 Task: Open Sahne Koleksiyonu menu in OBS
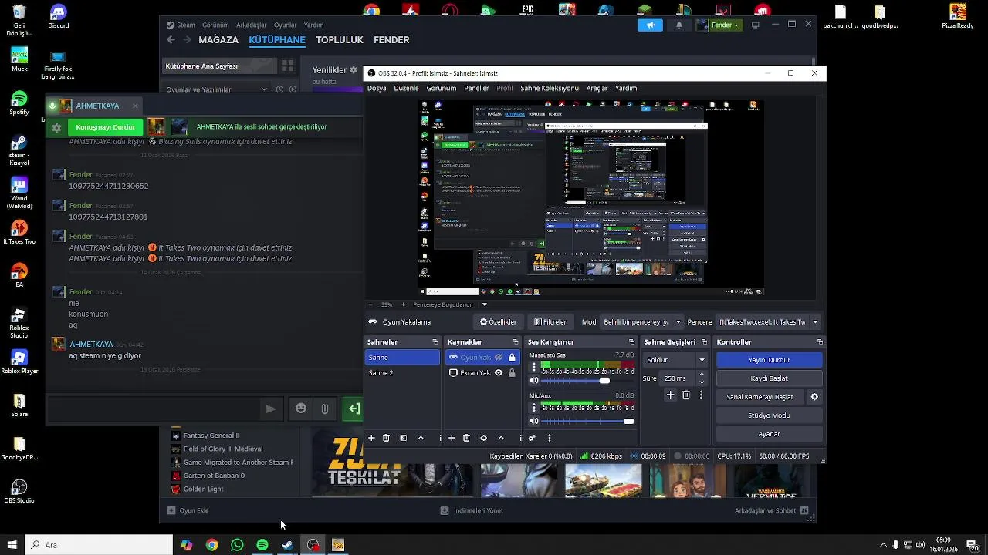click(550, 88)
